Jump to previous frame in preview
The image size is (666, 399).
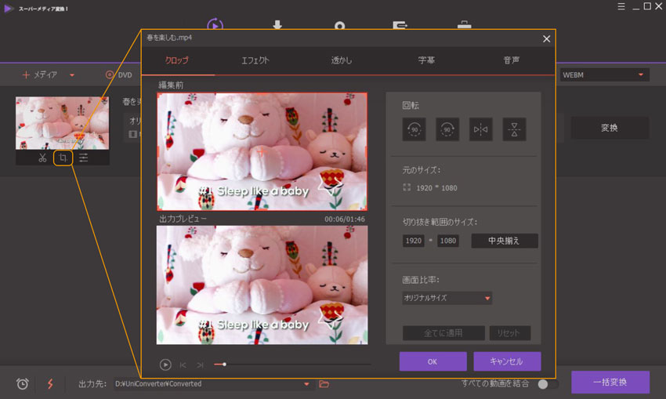(x=183, y=365)
